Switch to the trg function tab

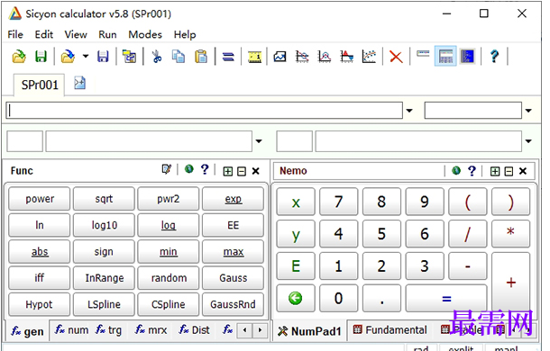click(x=109, y=329)
